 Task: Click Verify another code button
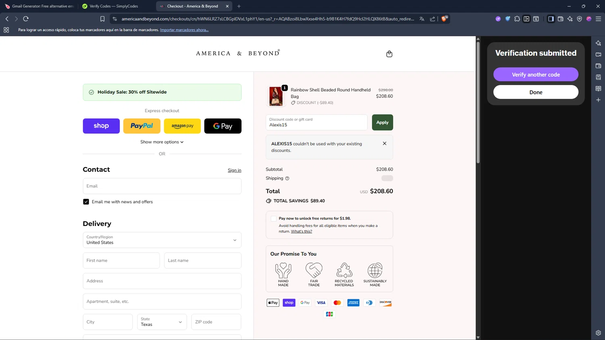536,75
